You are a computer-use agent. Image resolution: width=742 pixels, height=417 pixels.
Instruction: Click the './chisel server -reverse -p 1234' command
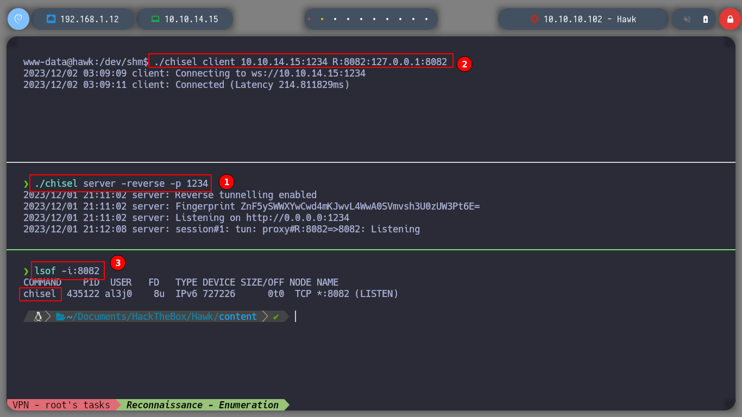[x=121, y=184]
